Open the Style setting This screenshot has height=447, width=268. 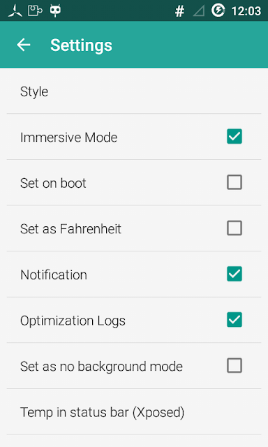[x=134, y=91]
